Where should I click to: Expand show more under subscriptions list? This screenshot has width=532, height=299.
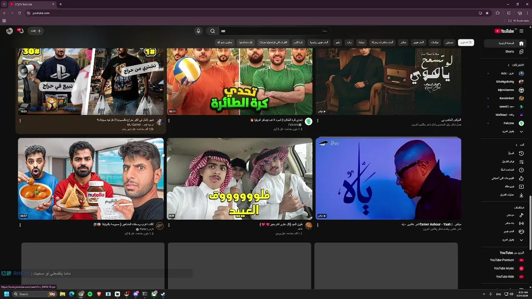coord(512,132)
